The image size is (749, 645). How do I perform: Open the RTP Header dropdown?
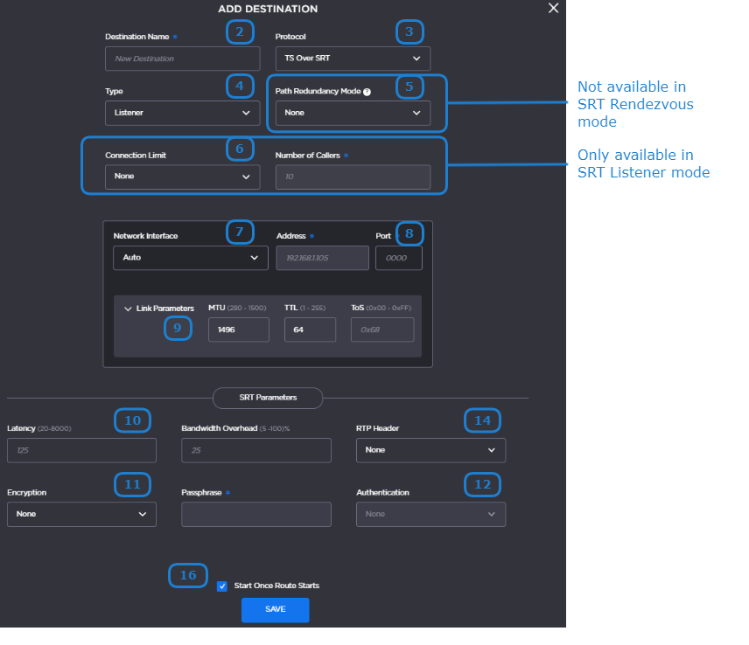coord(430,450)
